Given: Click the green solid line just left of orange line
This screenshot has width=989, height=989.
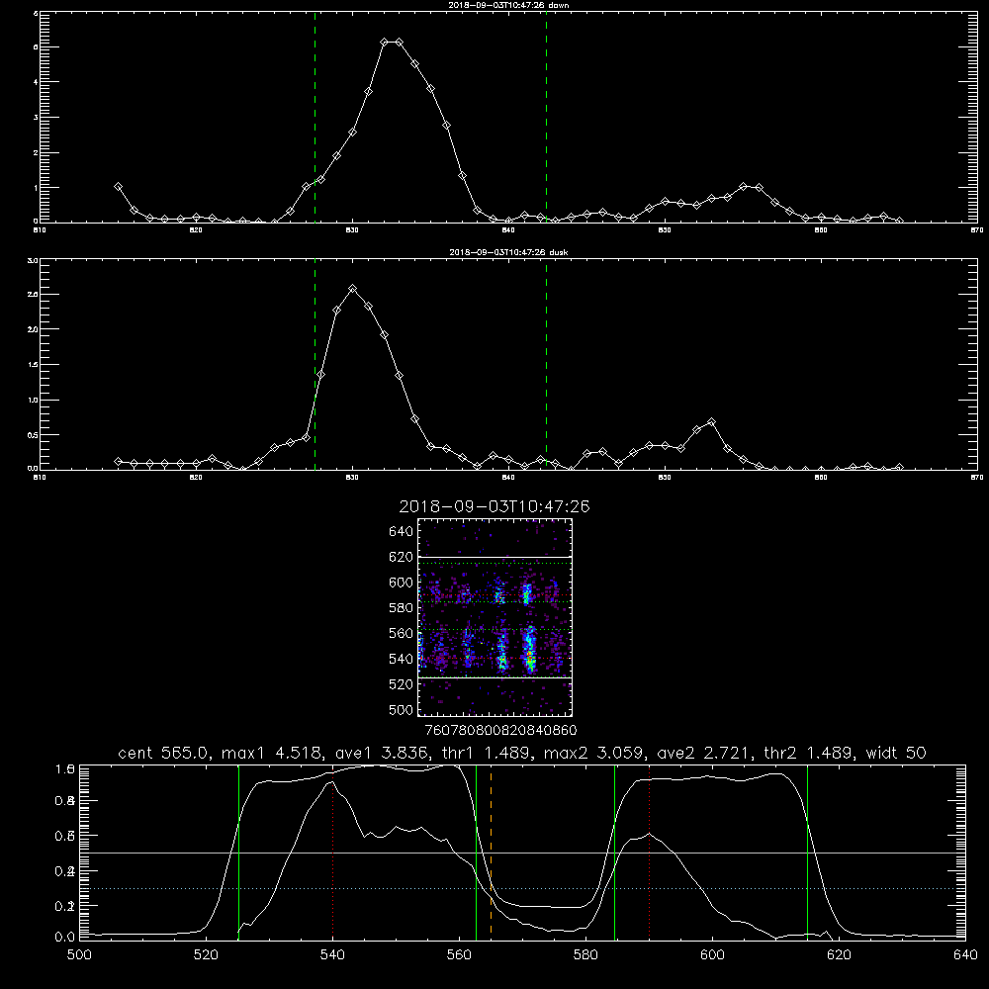Looking at the screenshot, I should click(477, 852).
